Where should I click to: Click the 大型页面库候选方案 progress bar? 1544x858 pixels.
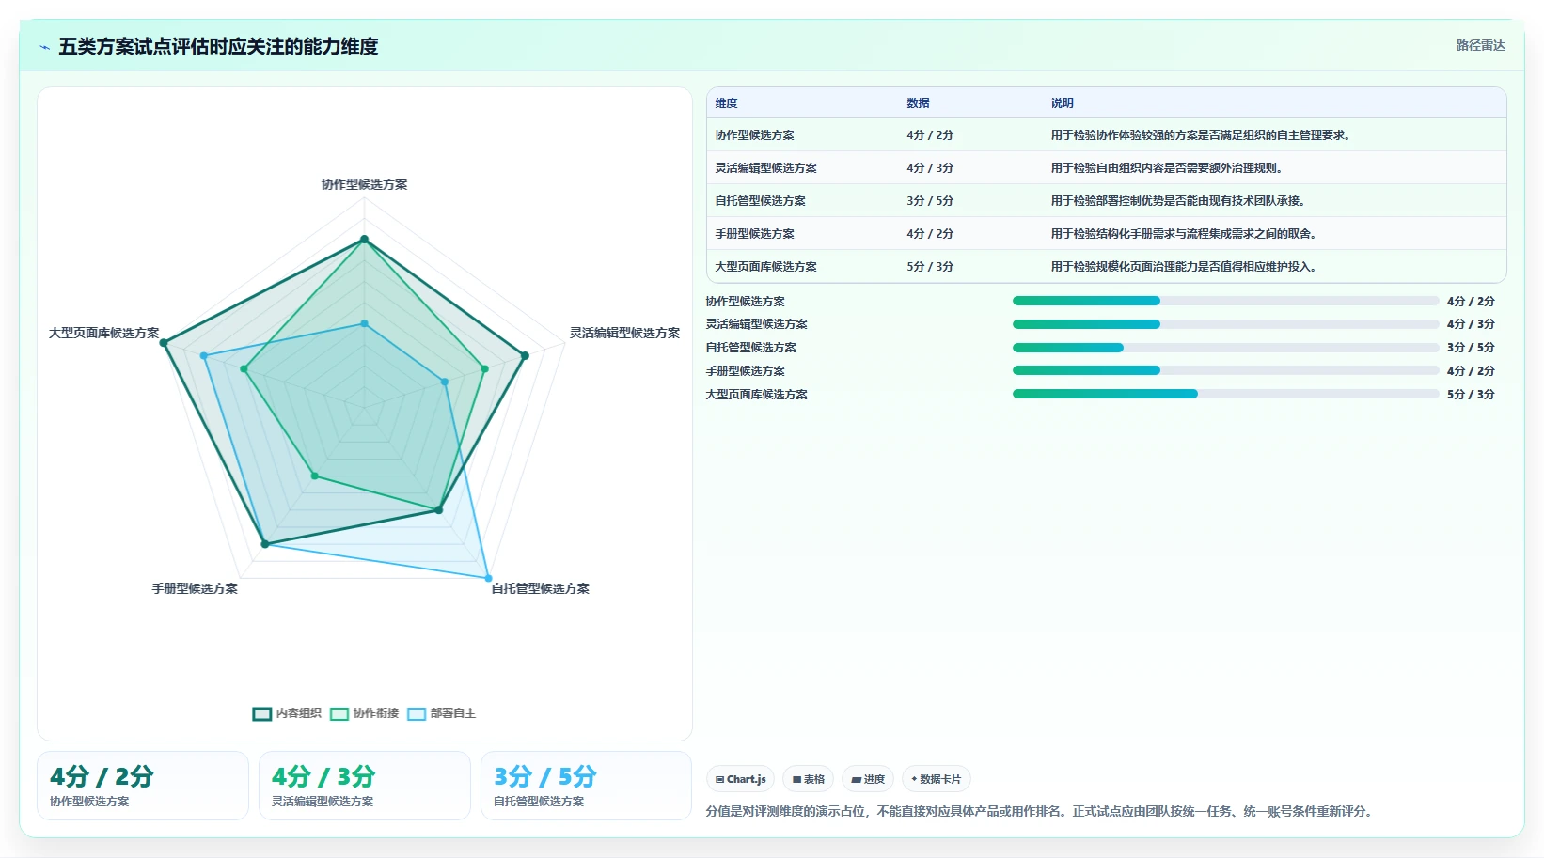1225,394
